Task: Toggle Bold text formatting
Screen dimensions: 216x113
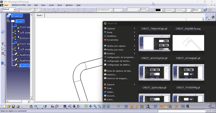Action: (x=45, y=10)
